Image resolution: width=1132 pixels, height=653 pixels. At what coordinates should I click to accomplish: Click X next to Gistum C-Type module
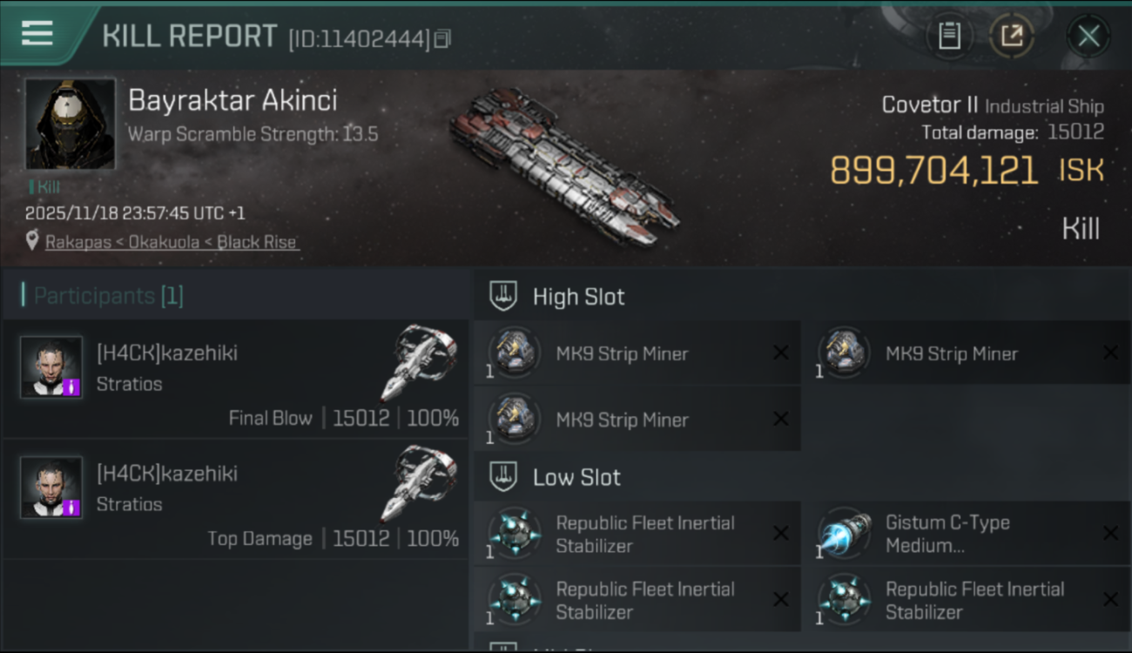click(x=1109, y=533)
